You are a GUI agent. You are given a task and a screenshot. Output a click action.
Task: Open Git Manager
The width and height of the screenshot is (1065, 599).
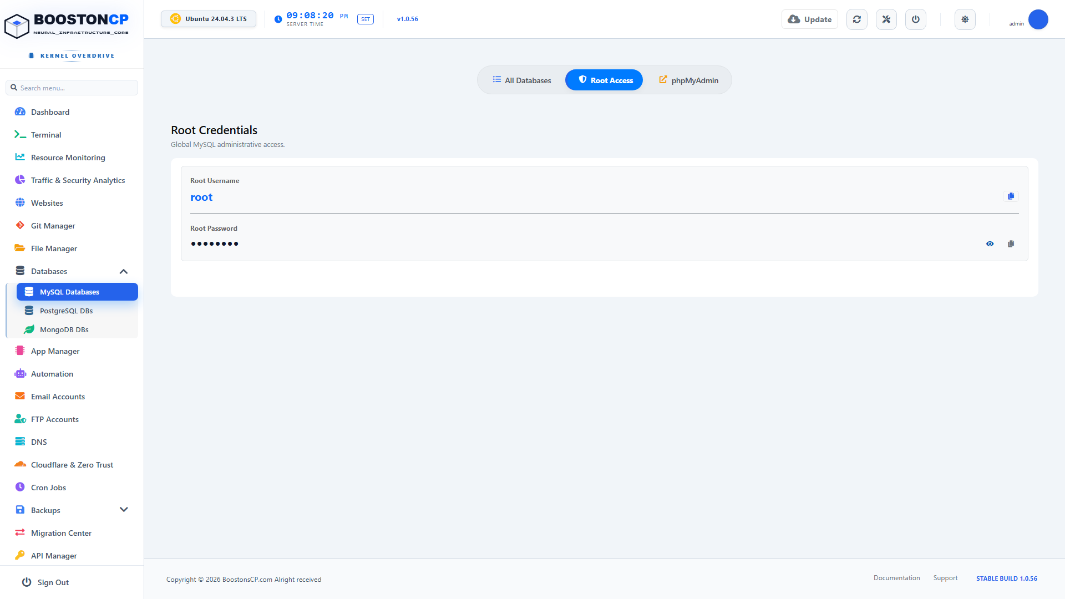72,226
